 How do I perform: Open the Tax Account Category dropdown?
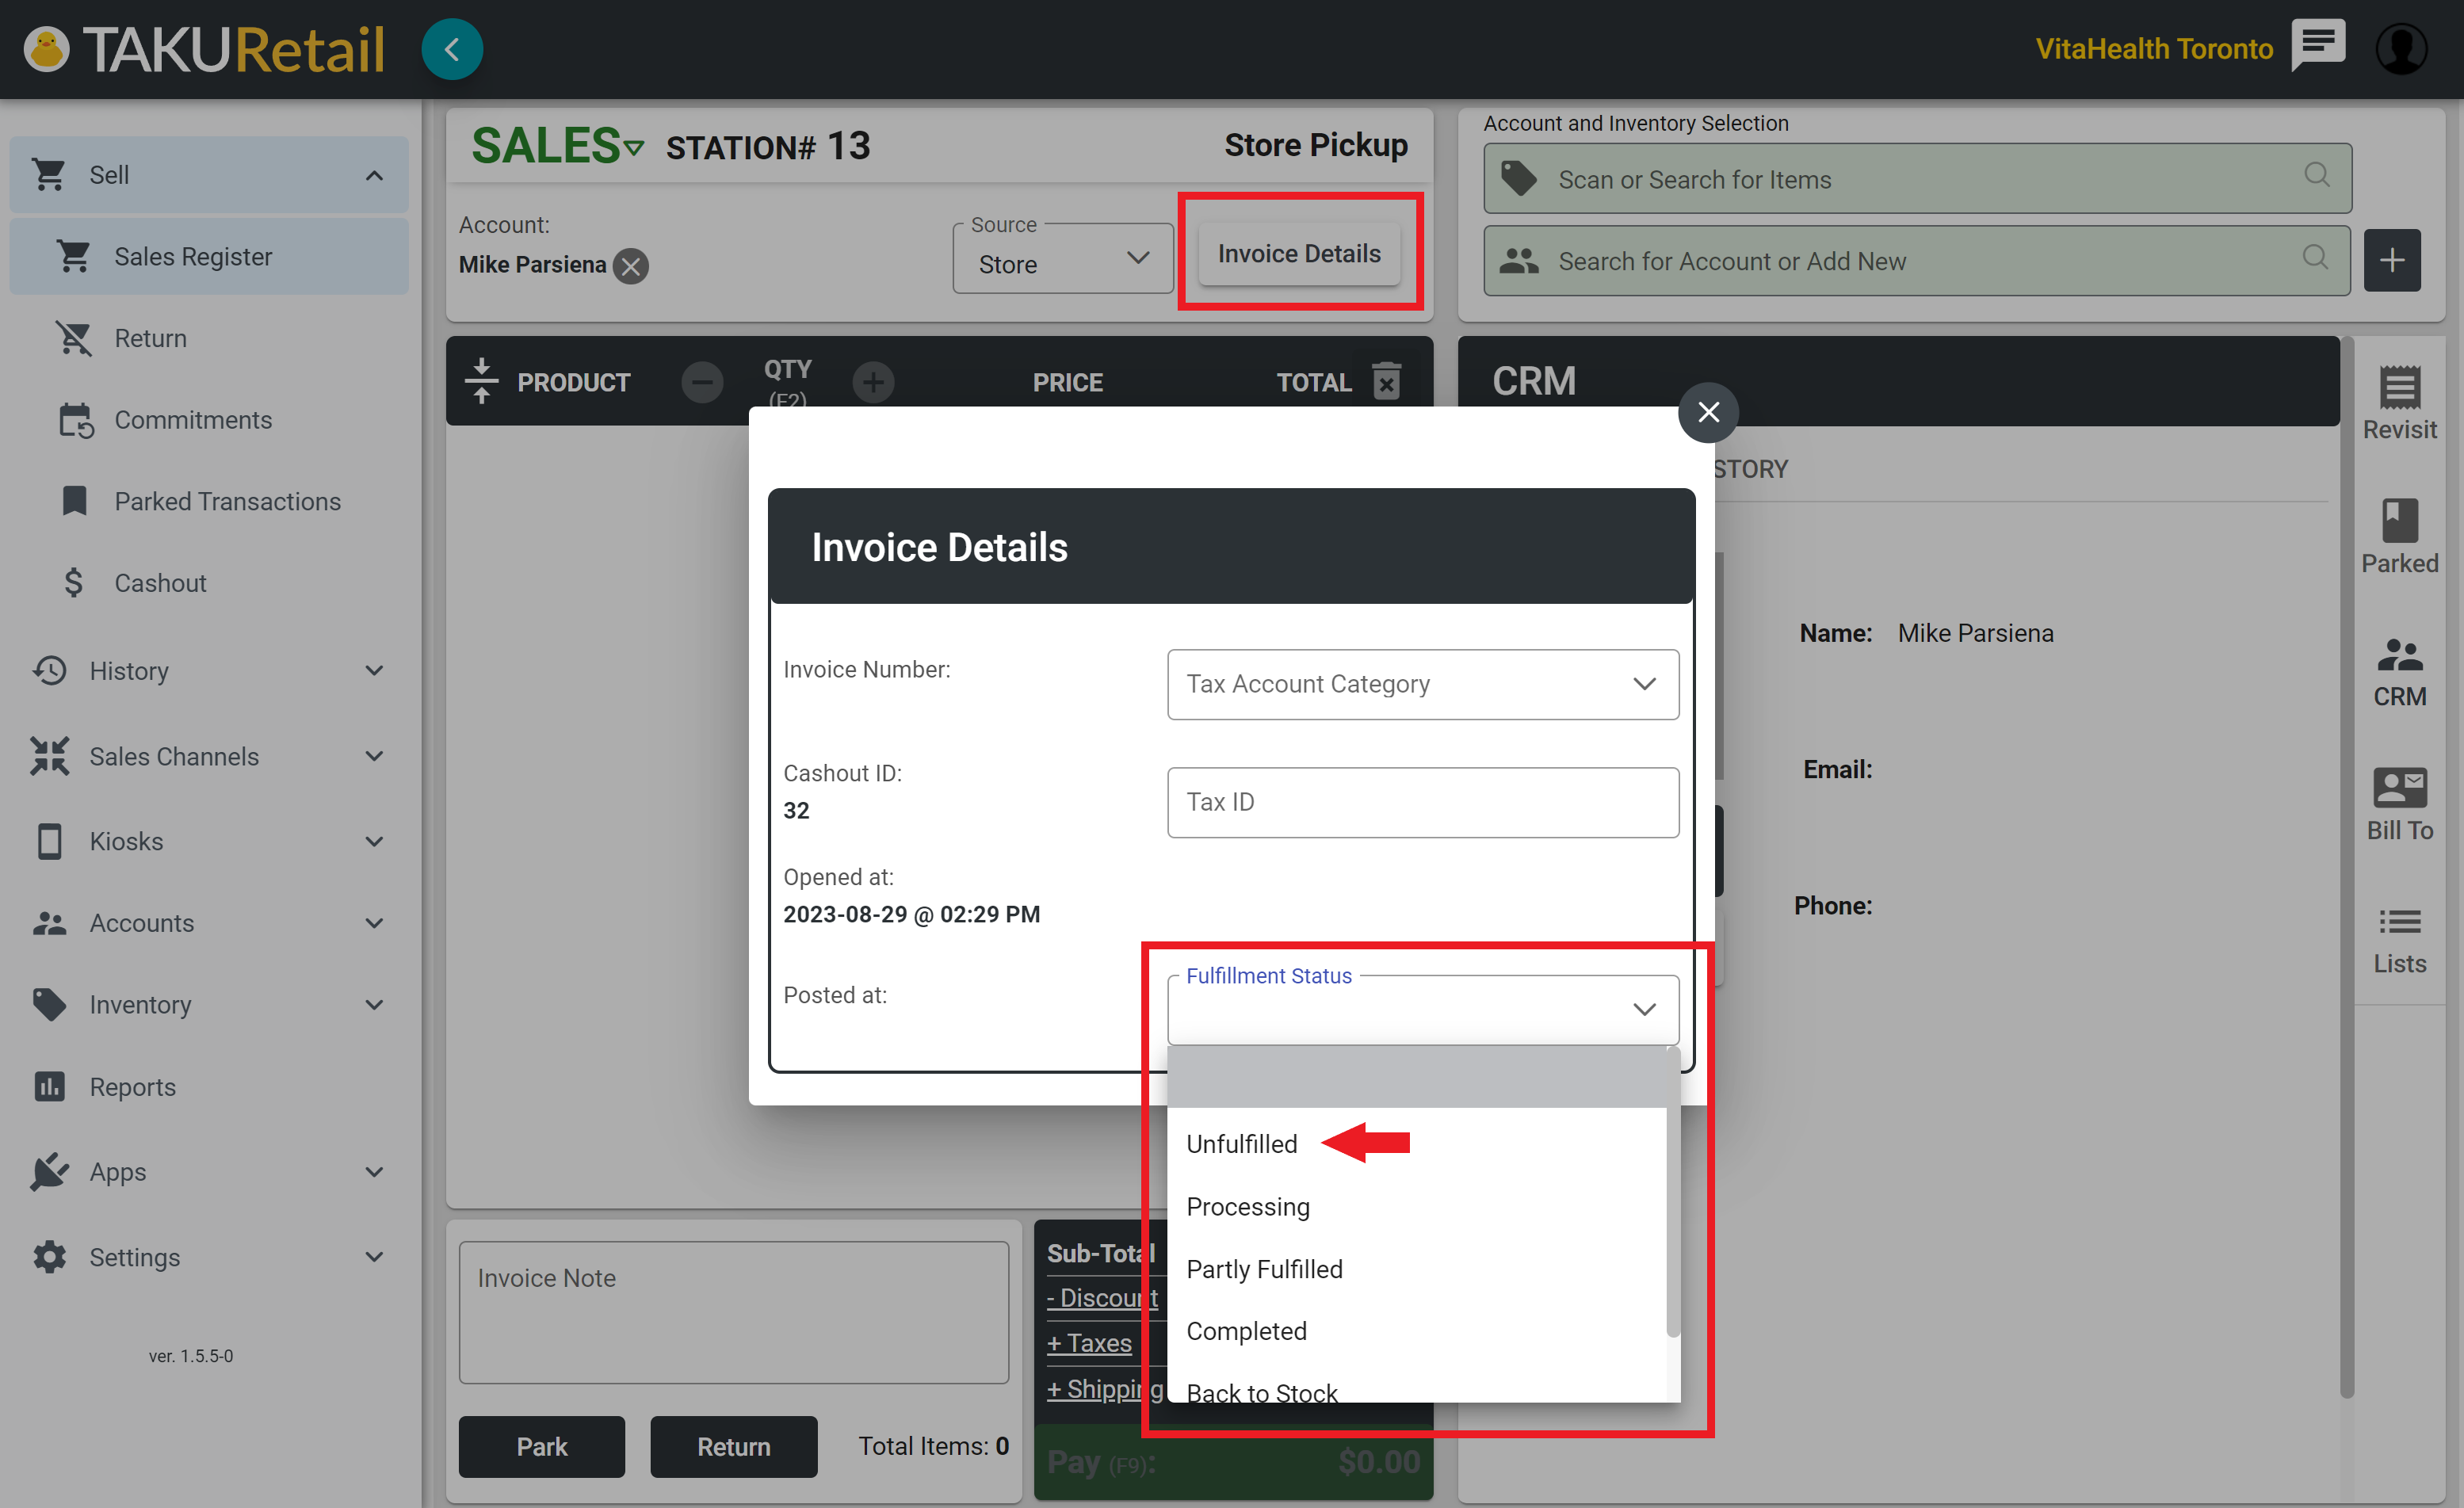(x=1422, y=684)
